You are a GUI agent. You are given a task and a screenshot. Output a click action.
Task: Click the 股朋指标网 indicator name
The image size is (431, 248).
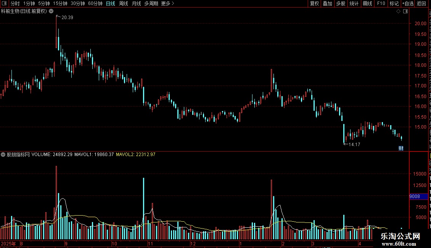click(18, 155)
